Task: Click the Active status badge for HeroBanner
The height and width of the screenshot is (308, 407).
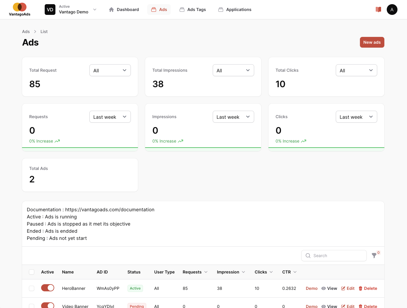Action: [135, 288]
